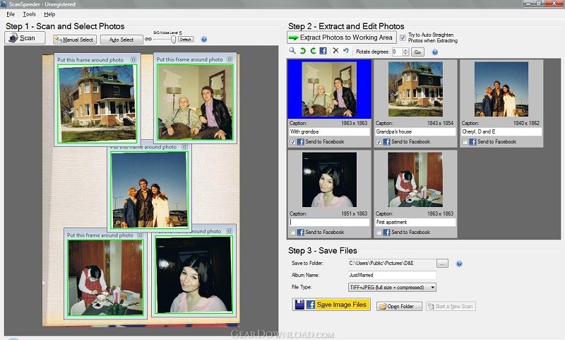Select the Grandpa's house thumbnail
Image resolution: width=565 pixels, height=340 pixels.
pyautogui.click(x=415, y=88)
